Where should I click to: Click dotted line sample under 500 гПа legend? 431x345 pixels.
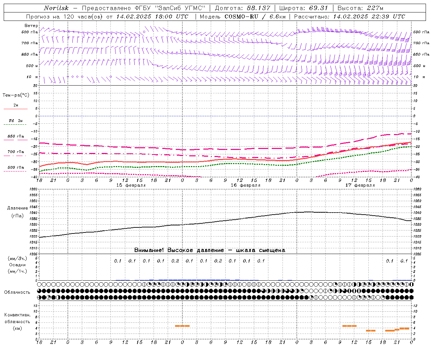tap(15, 171)
